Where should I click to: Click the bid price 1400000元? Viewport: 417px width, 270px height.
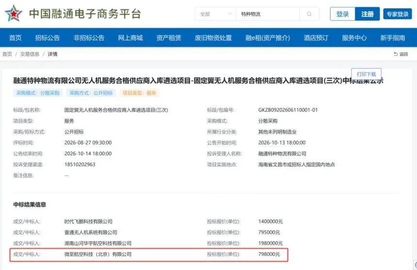[270, 222]
